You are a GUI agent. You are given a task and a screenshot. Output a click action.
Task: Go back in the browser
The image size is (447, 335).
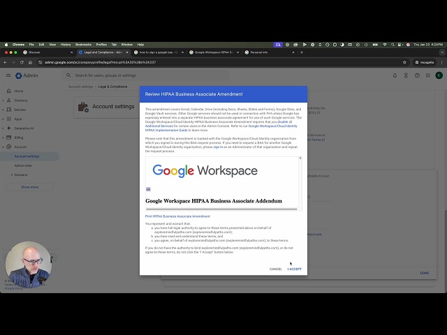(x=5, y=62)
